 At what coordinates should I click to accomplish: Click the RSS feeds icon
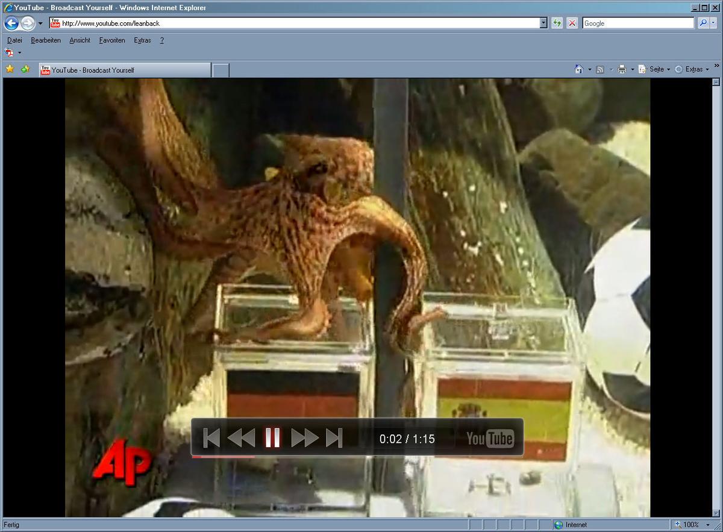(600, 69)
